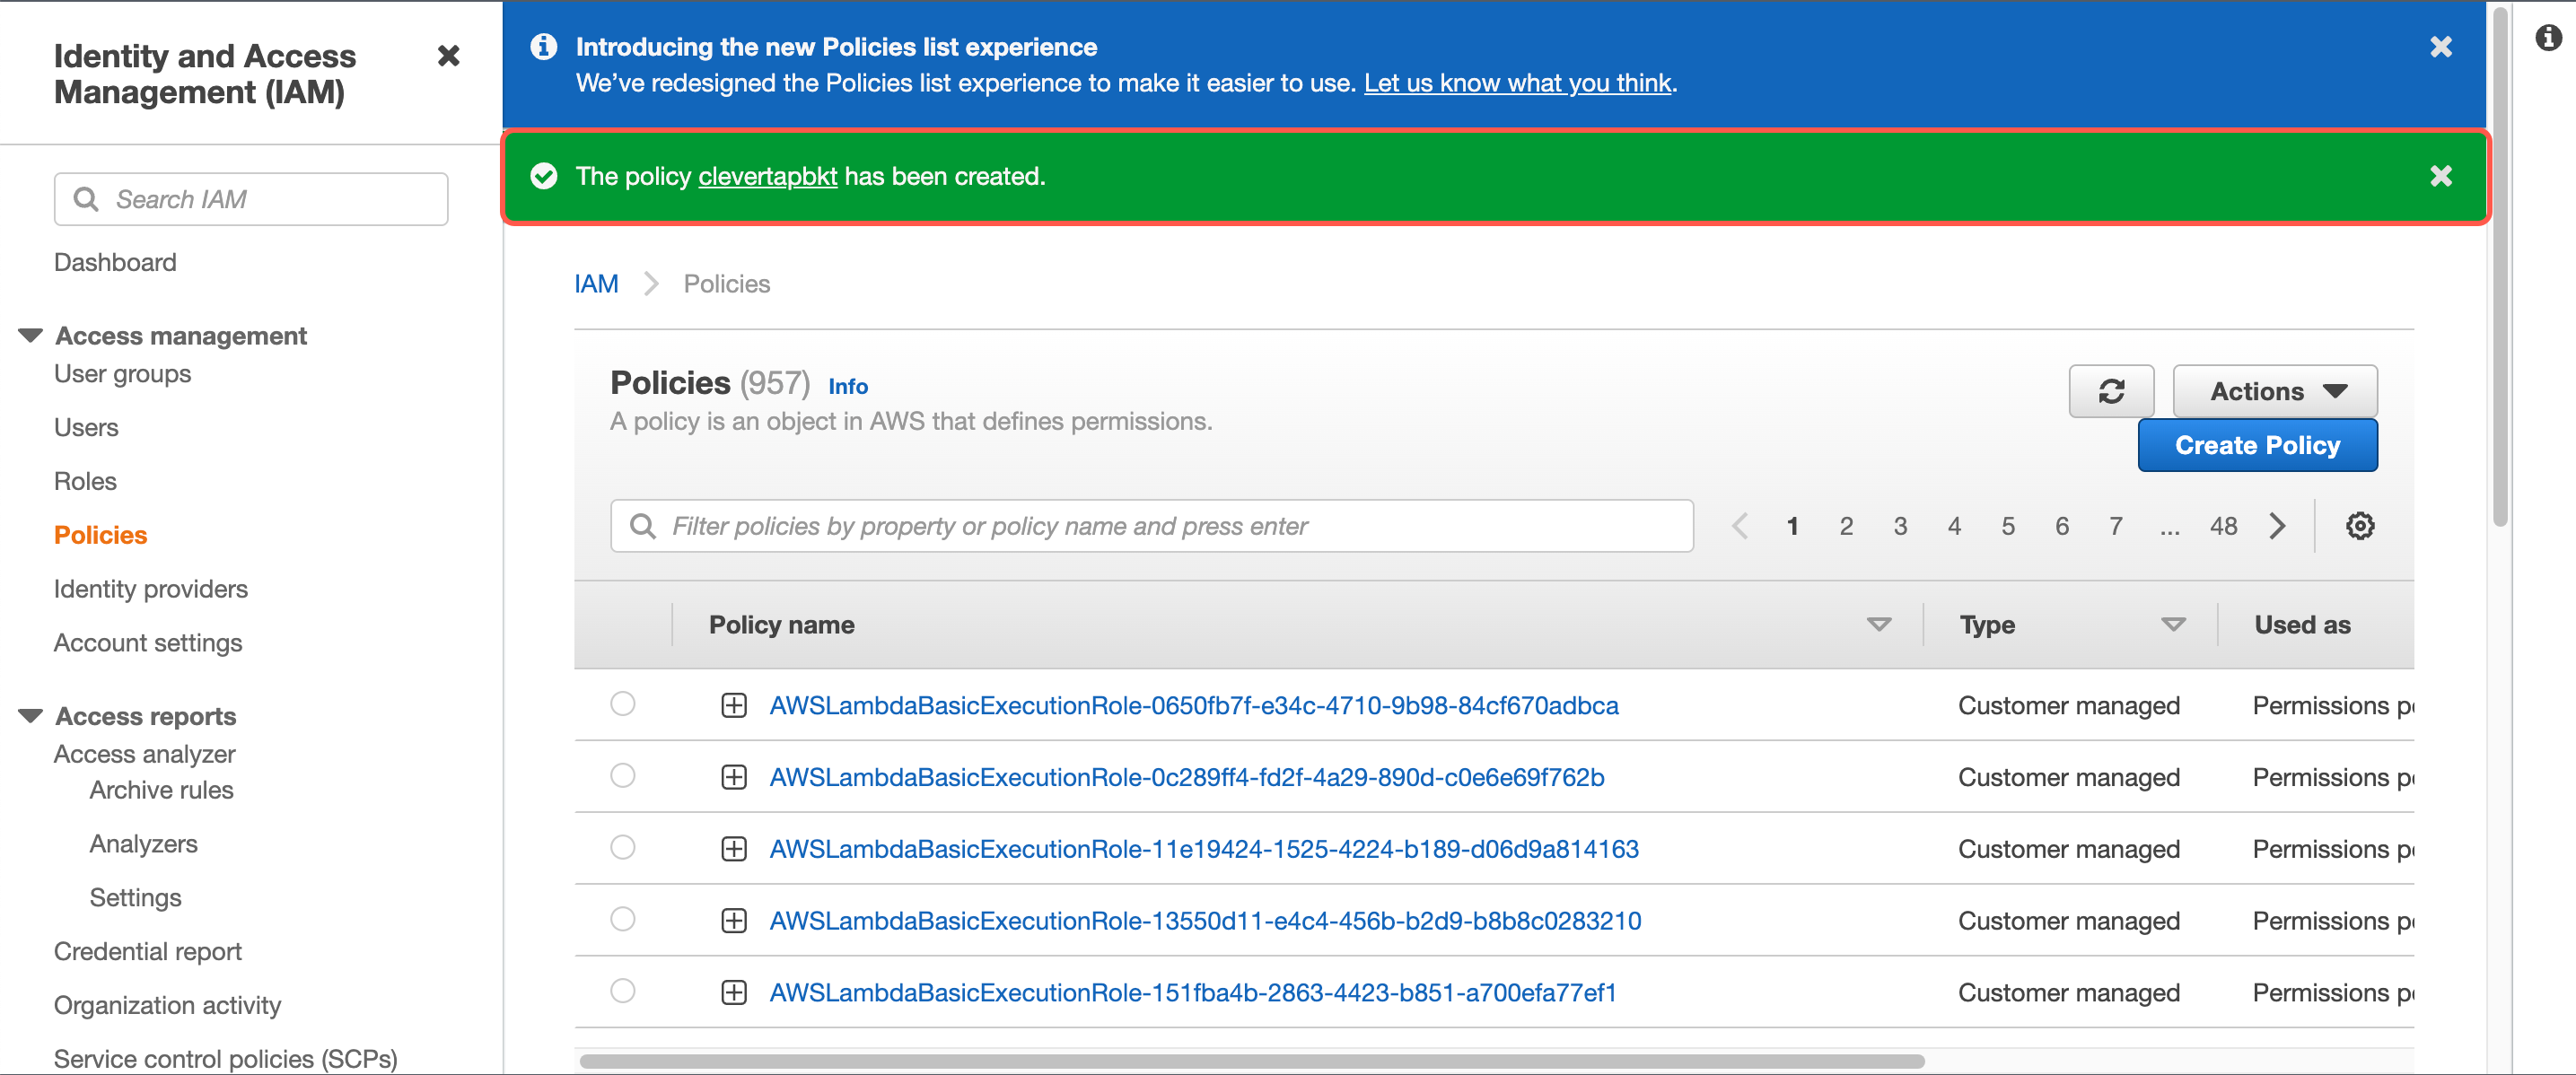
Task: Open access analyzer Settings in sidebar
Action: coord(135,898)
